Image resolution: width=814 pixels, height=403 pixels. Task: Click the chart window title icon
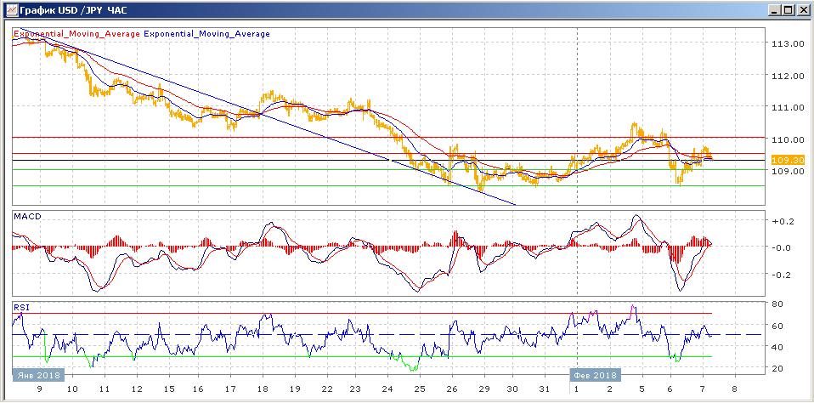tap(11, 9)
